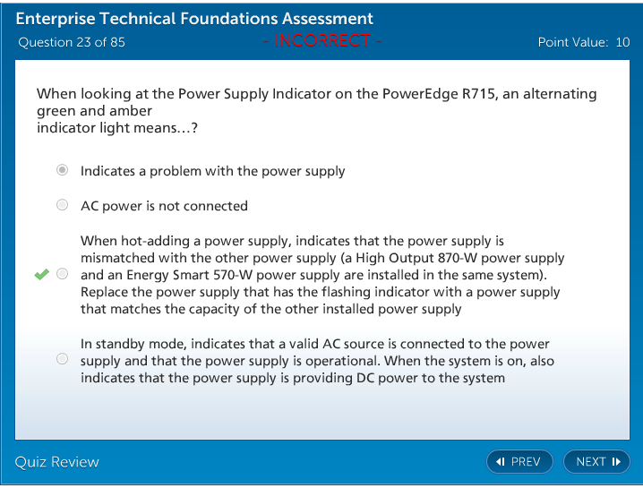The width and height of the screenshot is (643, 488).
Task: Click the 'Quiz Review' label
Action: (57, 462)
